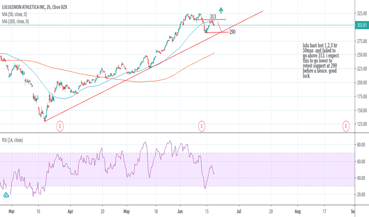Click the red 313 horizontal resistance line

[x=210, y=19]
